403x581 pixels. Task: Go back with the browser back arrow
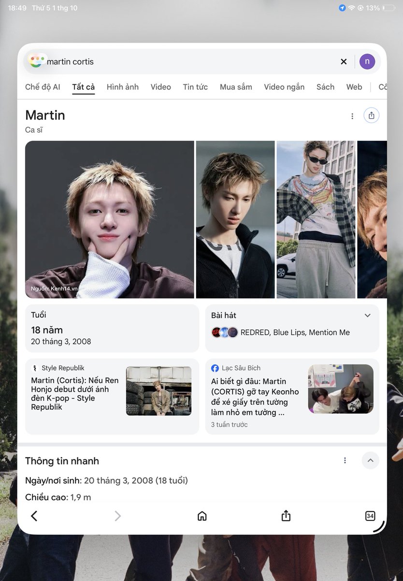pyautogui.click(x=34, y=516)
